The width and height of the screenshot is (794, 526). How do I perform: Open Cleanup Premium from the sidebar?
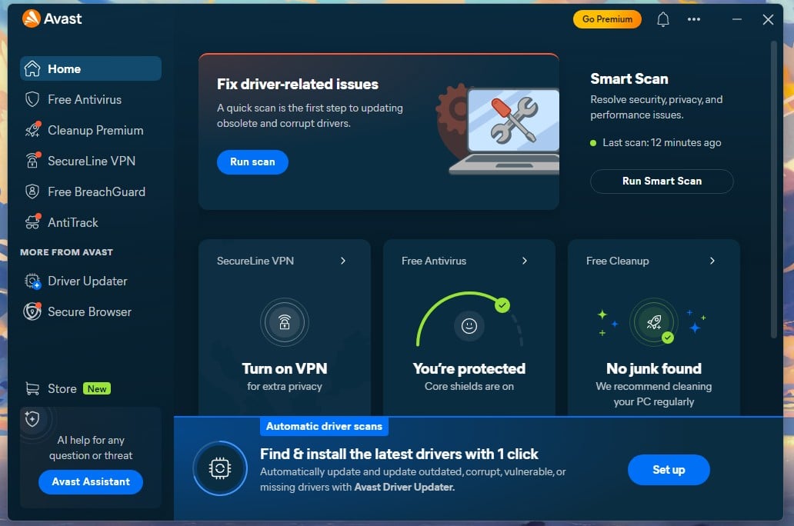pos(91,130)
